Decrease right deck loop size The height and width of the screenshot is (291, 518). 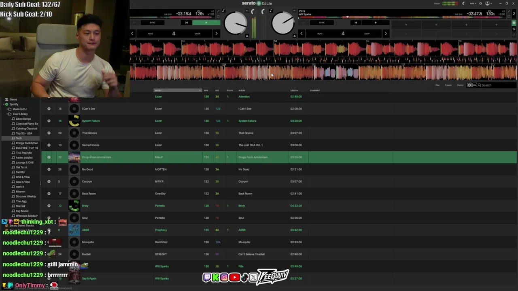301,34
